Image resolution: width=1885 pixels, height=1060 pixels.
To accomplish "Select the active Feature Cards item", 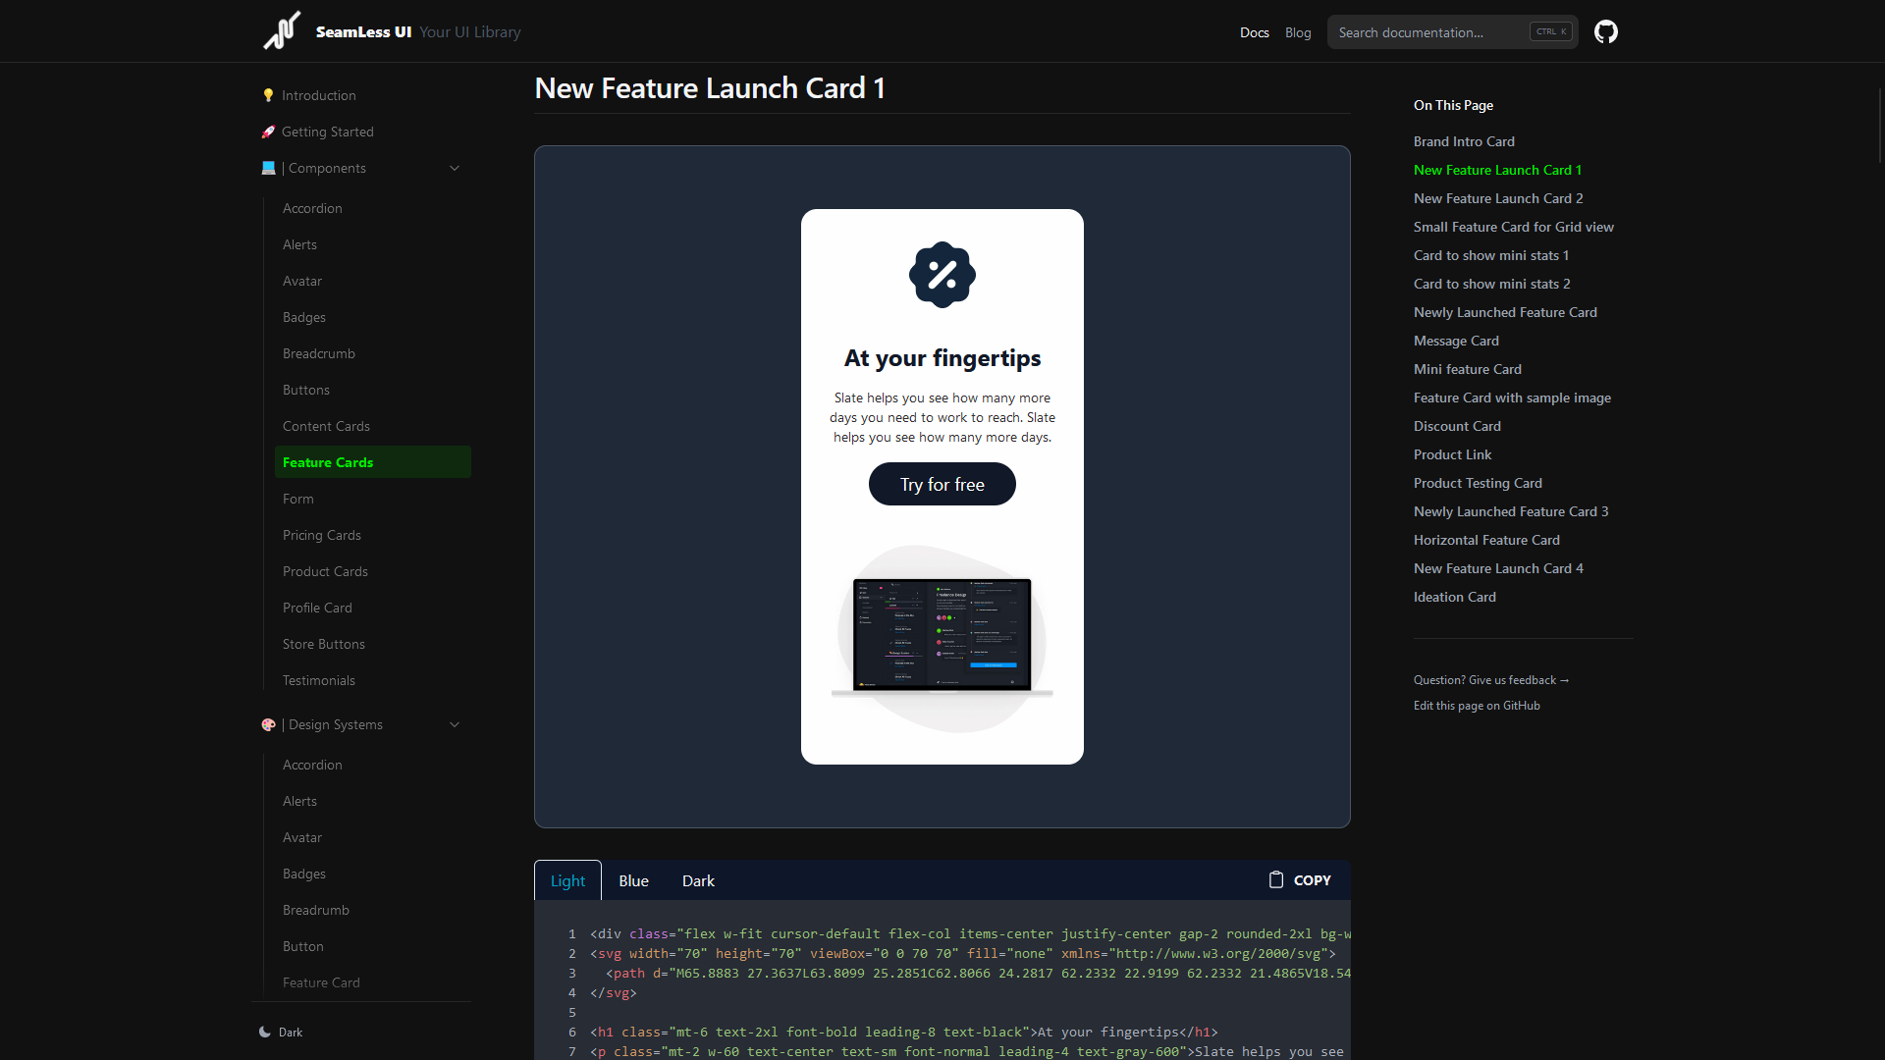I will click(x=373, y=462).
